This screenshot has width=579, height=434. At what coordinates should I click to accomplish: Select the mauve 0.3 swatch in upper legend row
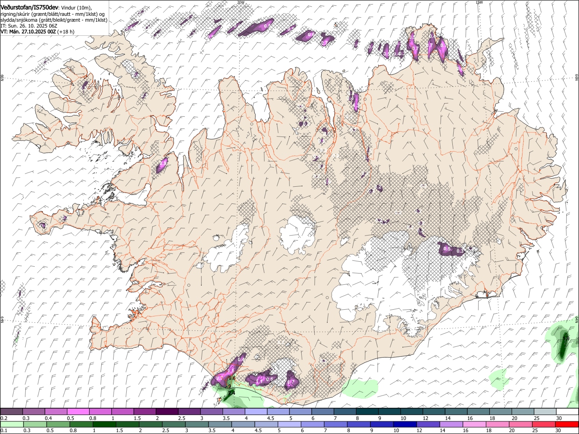click(x=33, y=412)
